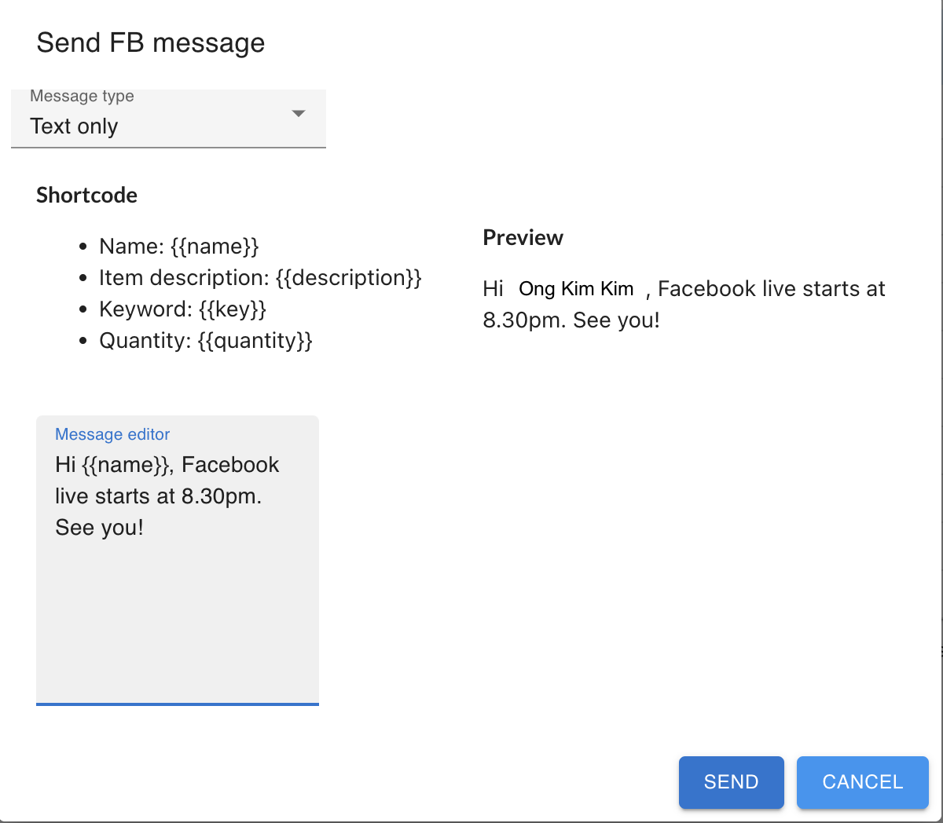
Task: Click the Preview section heading
Action: click(x=523, y=237)
